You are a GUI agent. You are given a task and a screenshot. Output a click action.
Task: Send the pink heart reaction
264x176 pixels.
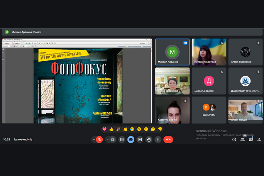(104, 129)
